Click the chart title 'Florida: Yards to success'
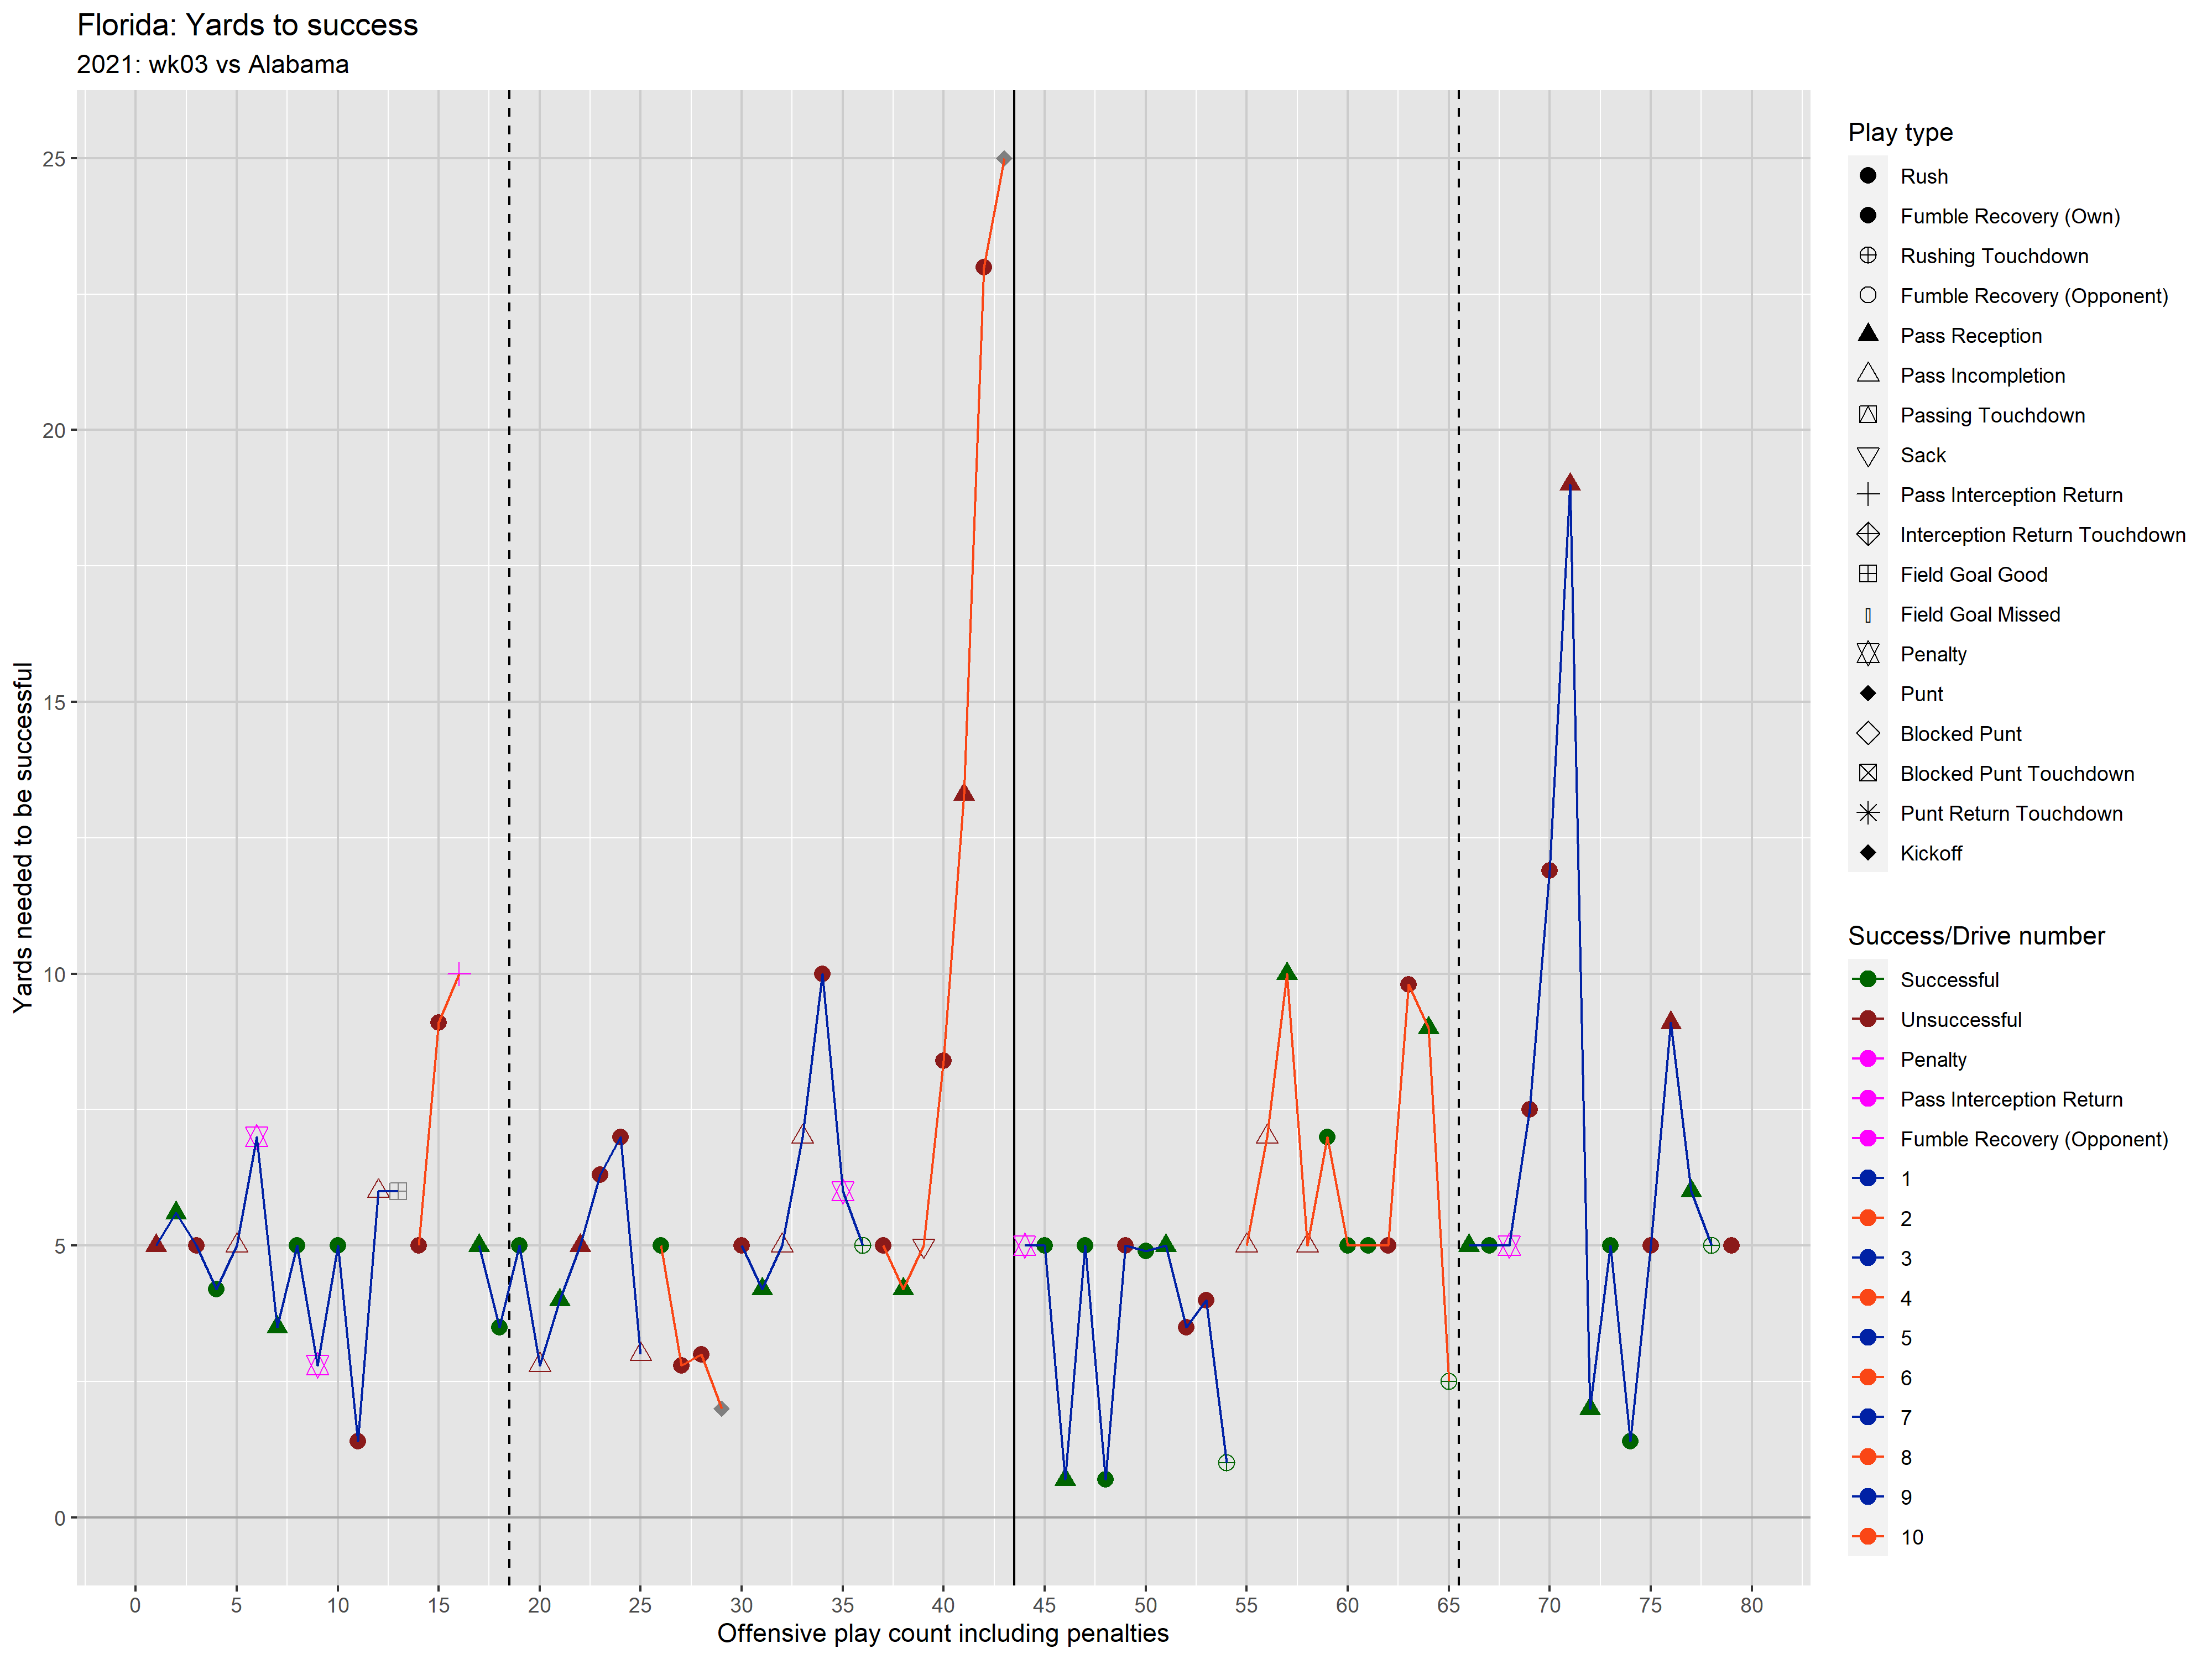Image resolution: width=2212 pixels, height=1659 pixels. [247, 25]
